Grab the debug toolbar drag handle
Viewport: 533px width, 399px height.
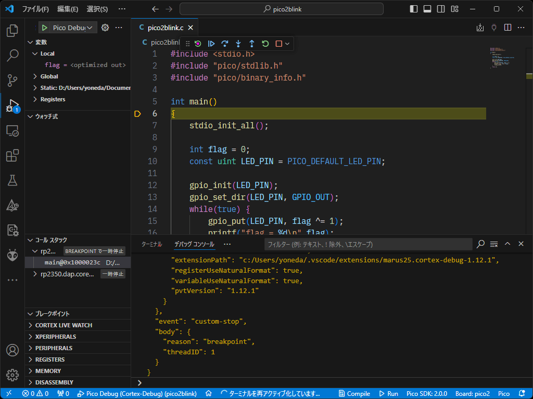pyautogui.click(x=187, y=44)
